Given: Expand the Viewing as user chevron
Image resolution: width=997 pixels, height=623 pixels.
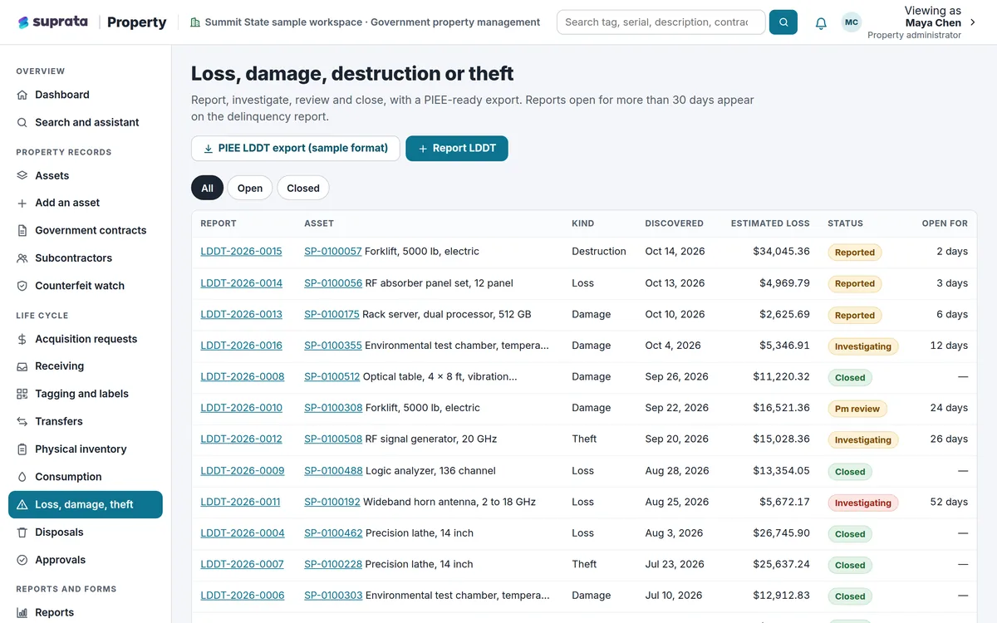Looking at the screenshot, I should pos(973,22).
